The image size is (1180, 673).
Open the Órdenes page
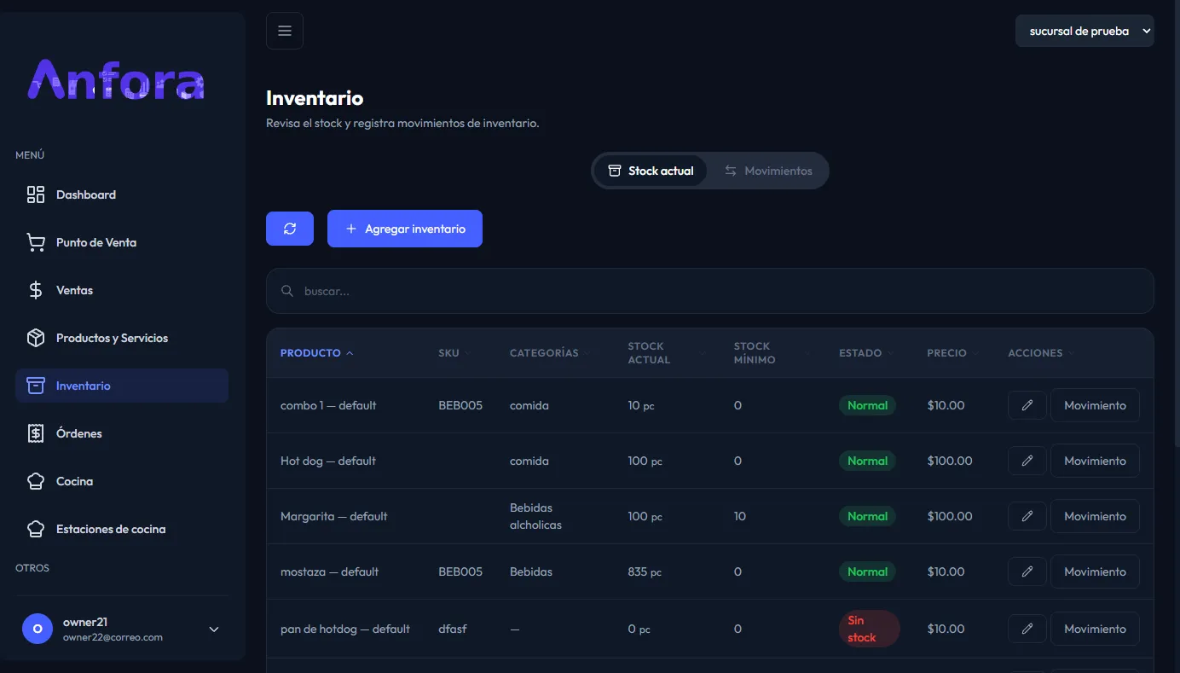[x=122, y=433]
